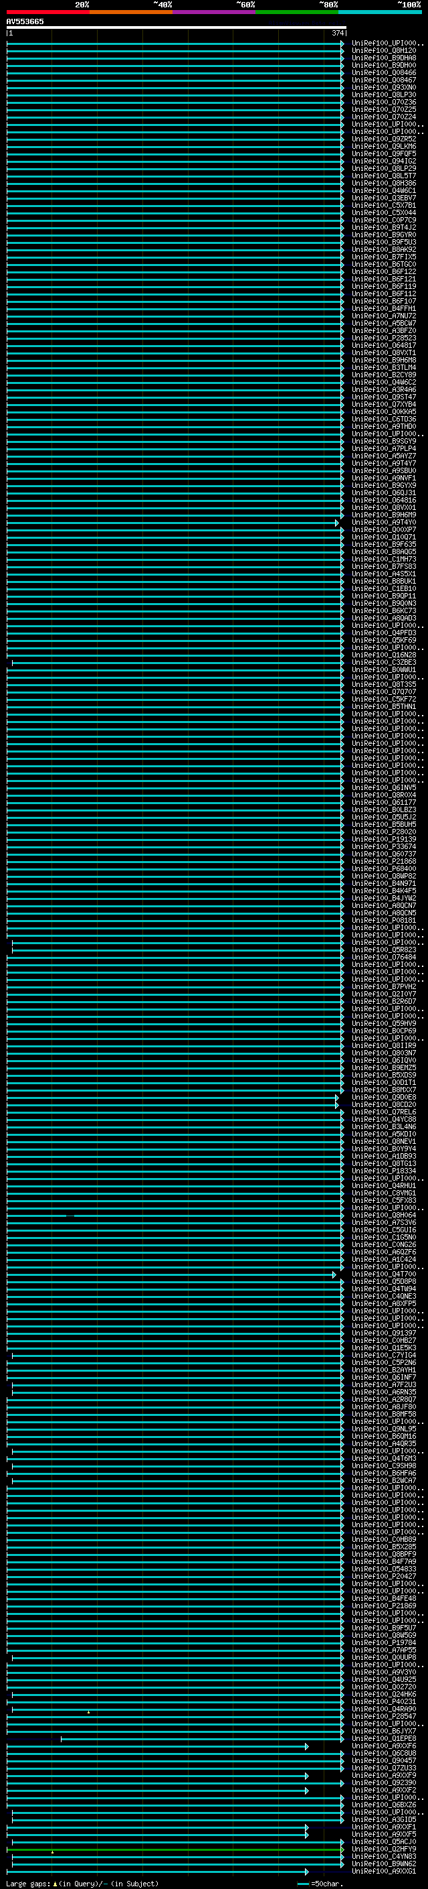Click the Large gaps legend text
The height and width of the screenshot is (1889, 428).
coord(82,1883)
